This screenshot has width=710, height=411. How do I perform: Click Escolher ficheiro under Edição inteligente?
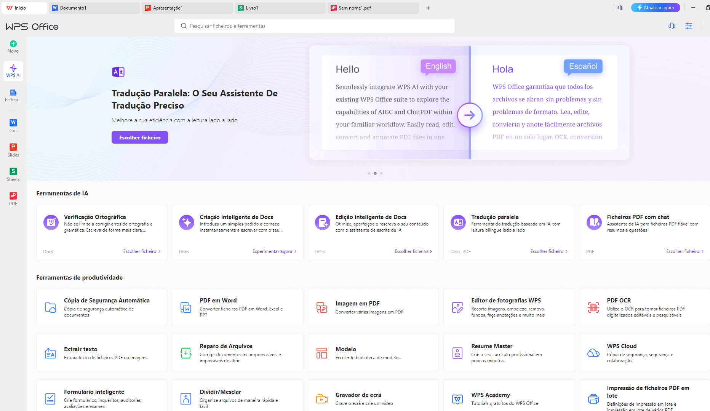(x=413, y=251)
